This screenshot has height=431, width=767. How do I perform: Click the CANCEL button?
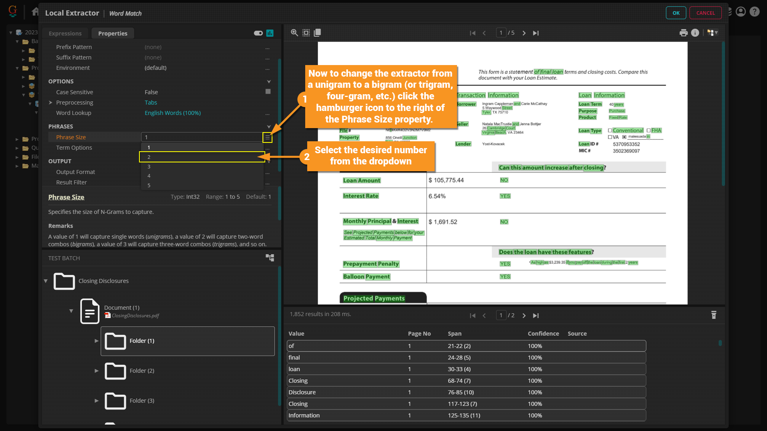(705, 13)
